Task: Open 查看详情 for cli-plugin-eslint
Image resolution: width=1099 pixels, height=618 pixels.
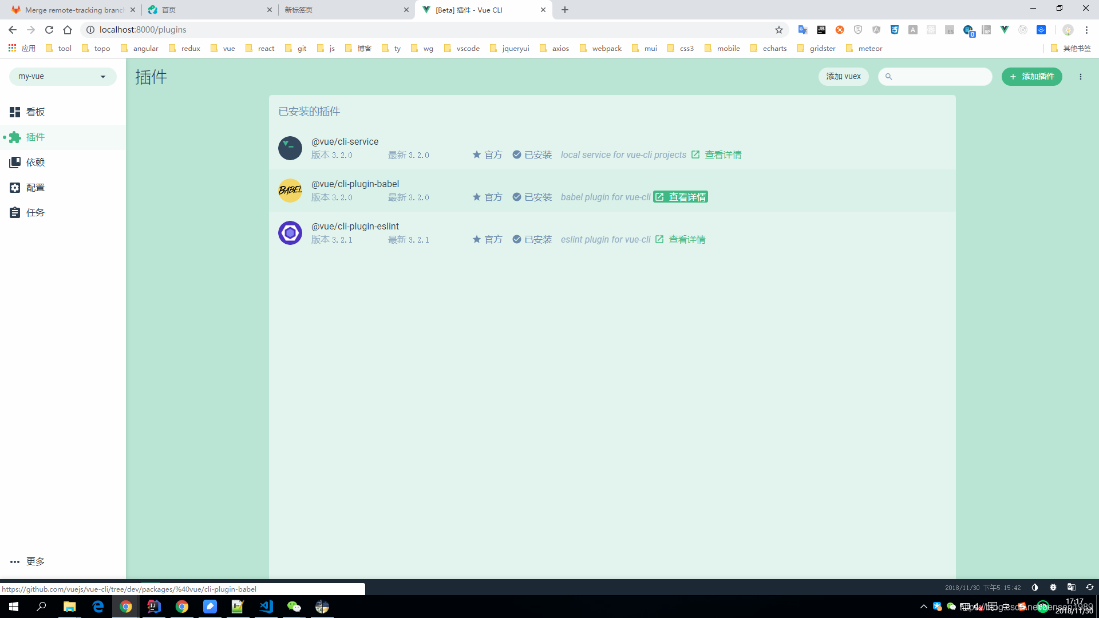Action: pos(681,240)
